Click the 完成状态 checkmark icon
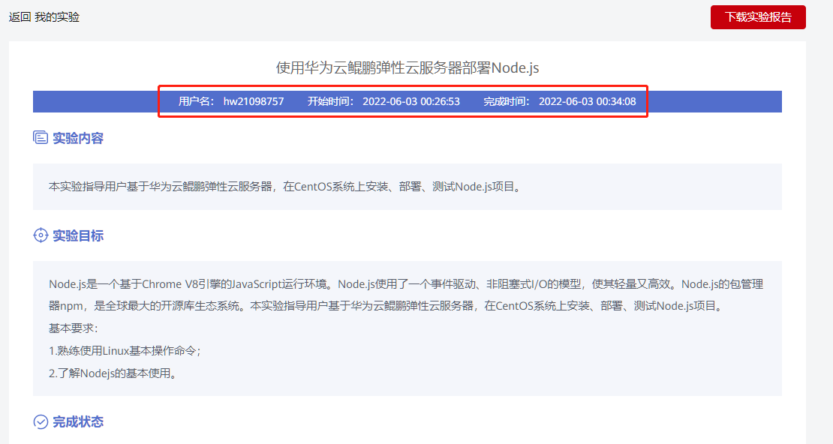Viewport: 833px width, 444px height. tap(41, 421)
